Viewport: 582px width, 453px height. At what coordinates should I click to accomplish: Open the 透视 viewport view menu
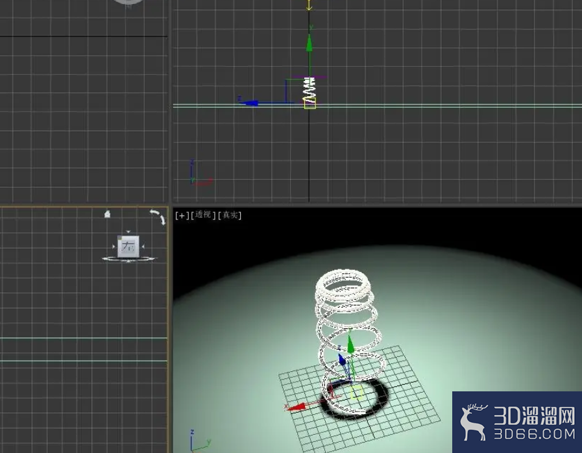pos(203,215)
